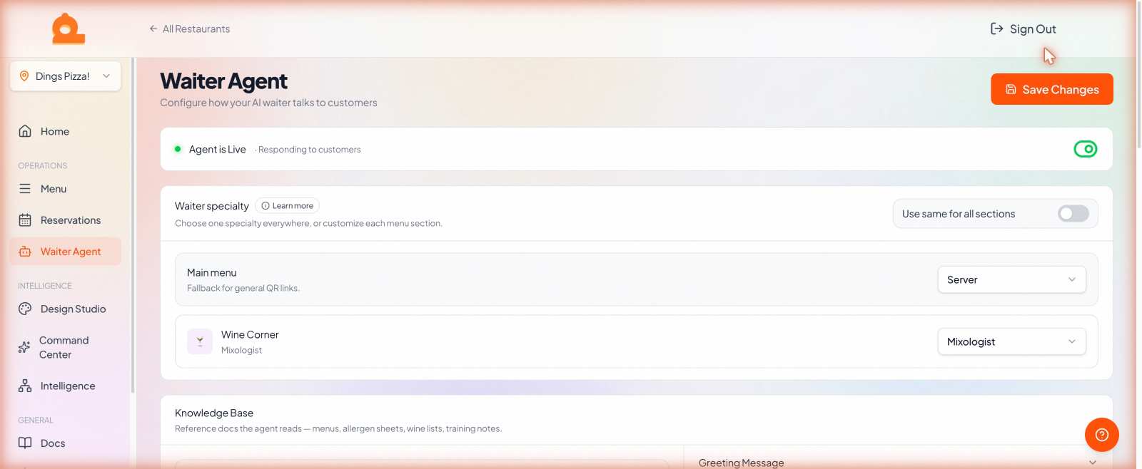Click the Mixologist subtitle under Wine Corner
The image size is (1142, 469).
coord(241,350)
